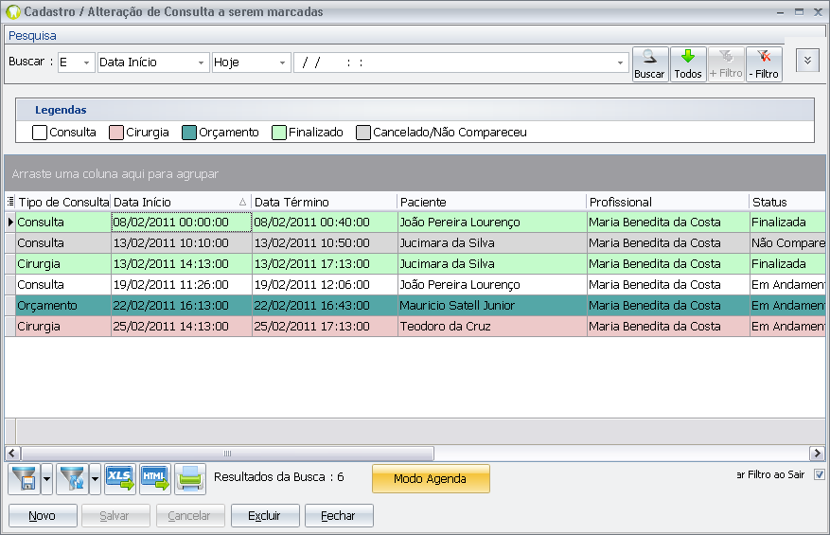This screenshot has width=830, height=535.
Task: Click the Cirurgia legend swatch
Action: click(116, 133)
